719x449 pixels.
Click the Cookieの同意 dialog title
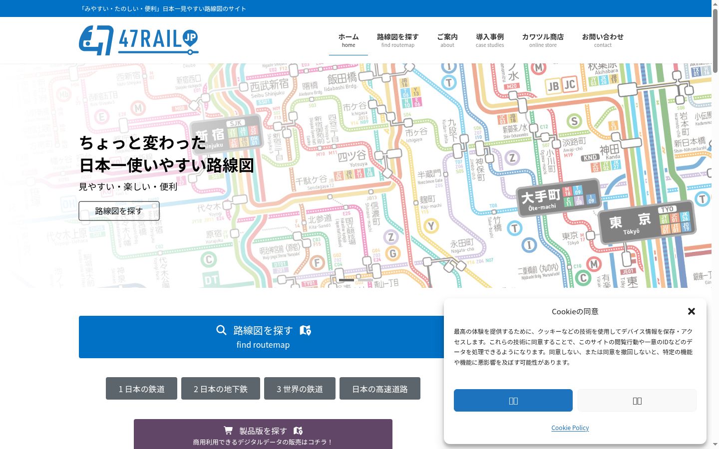(575, 311)
